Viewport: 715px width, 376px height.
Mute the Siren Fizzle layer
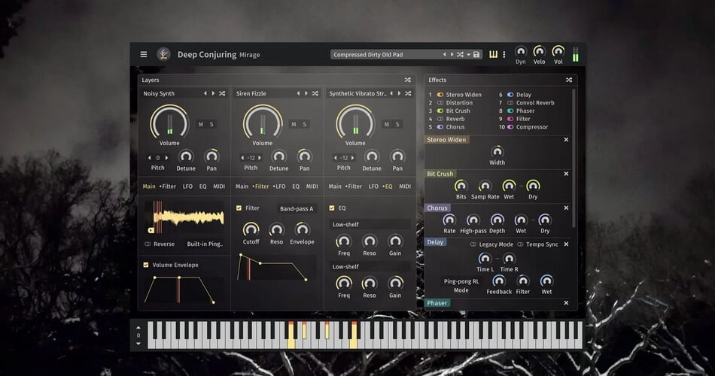pyautogui.click(x=294, y=124)
